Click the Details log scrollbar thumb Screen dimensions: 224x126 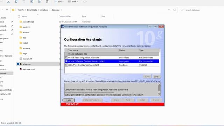coord(159,89)
